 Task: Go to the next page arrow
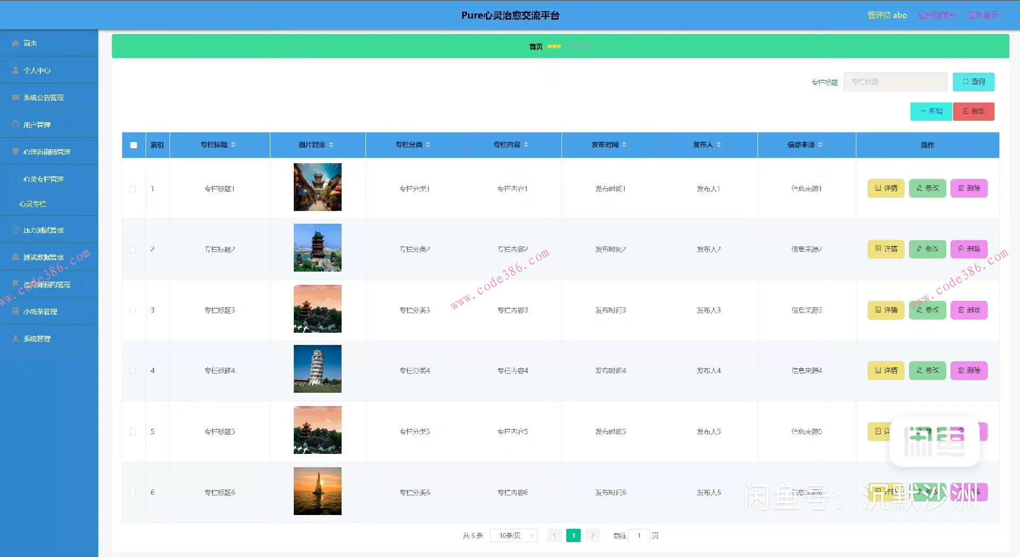(x=592, y=535)
